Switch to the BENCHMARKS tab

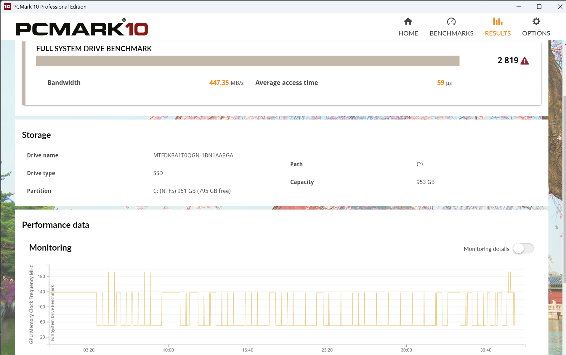tap(451, 27)
